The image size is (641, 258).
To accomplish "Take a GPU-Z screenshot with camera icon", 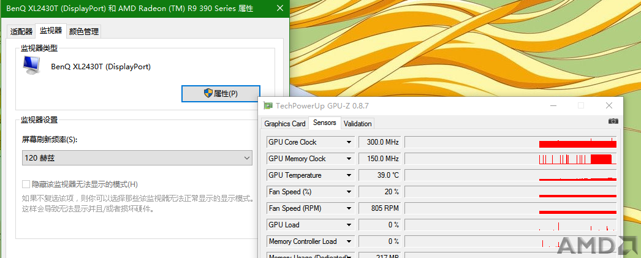I will pos(613,121).
